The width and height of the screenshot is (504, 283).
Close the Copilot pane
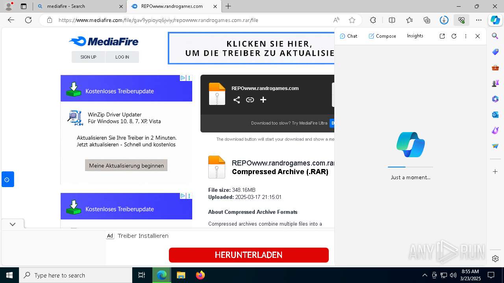pyautogui.click(x=478, y=36)
